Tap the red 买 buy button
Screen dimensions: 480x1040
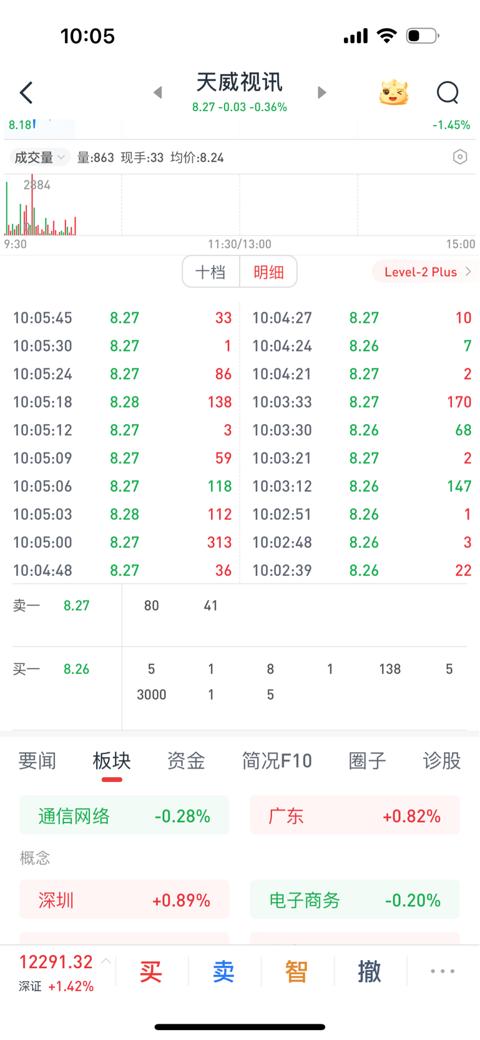(150, 972)
